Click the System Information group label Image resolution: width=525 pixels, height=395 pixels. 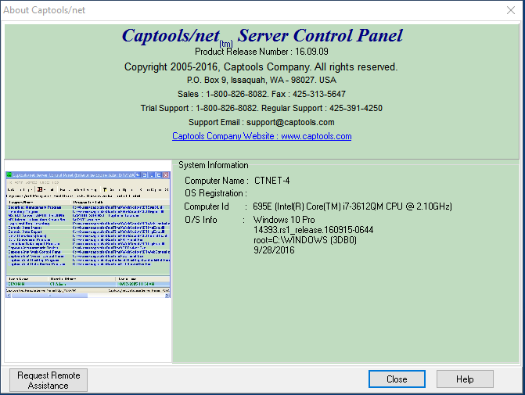click(213, 165)
